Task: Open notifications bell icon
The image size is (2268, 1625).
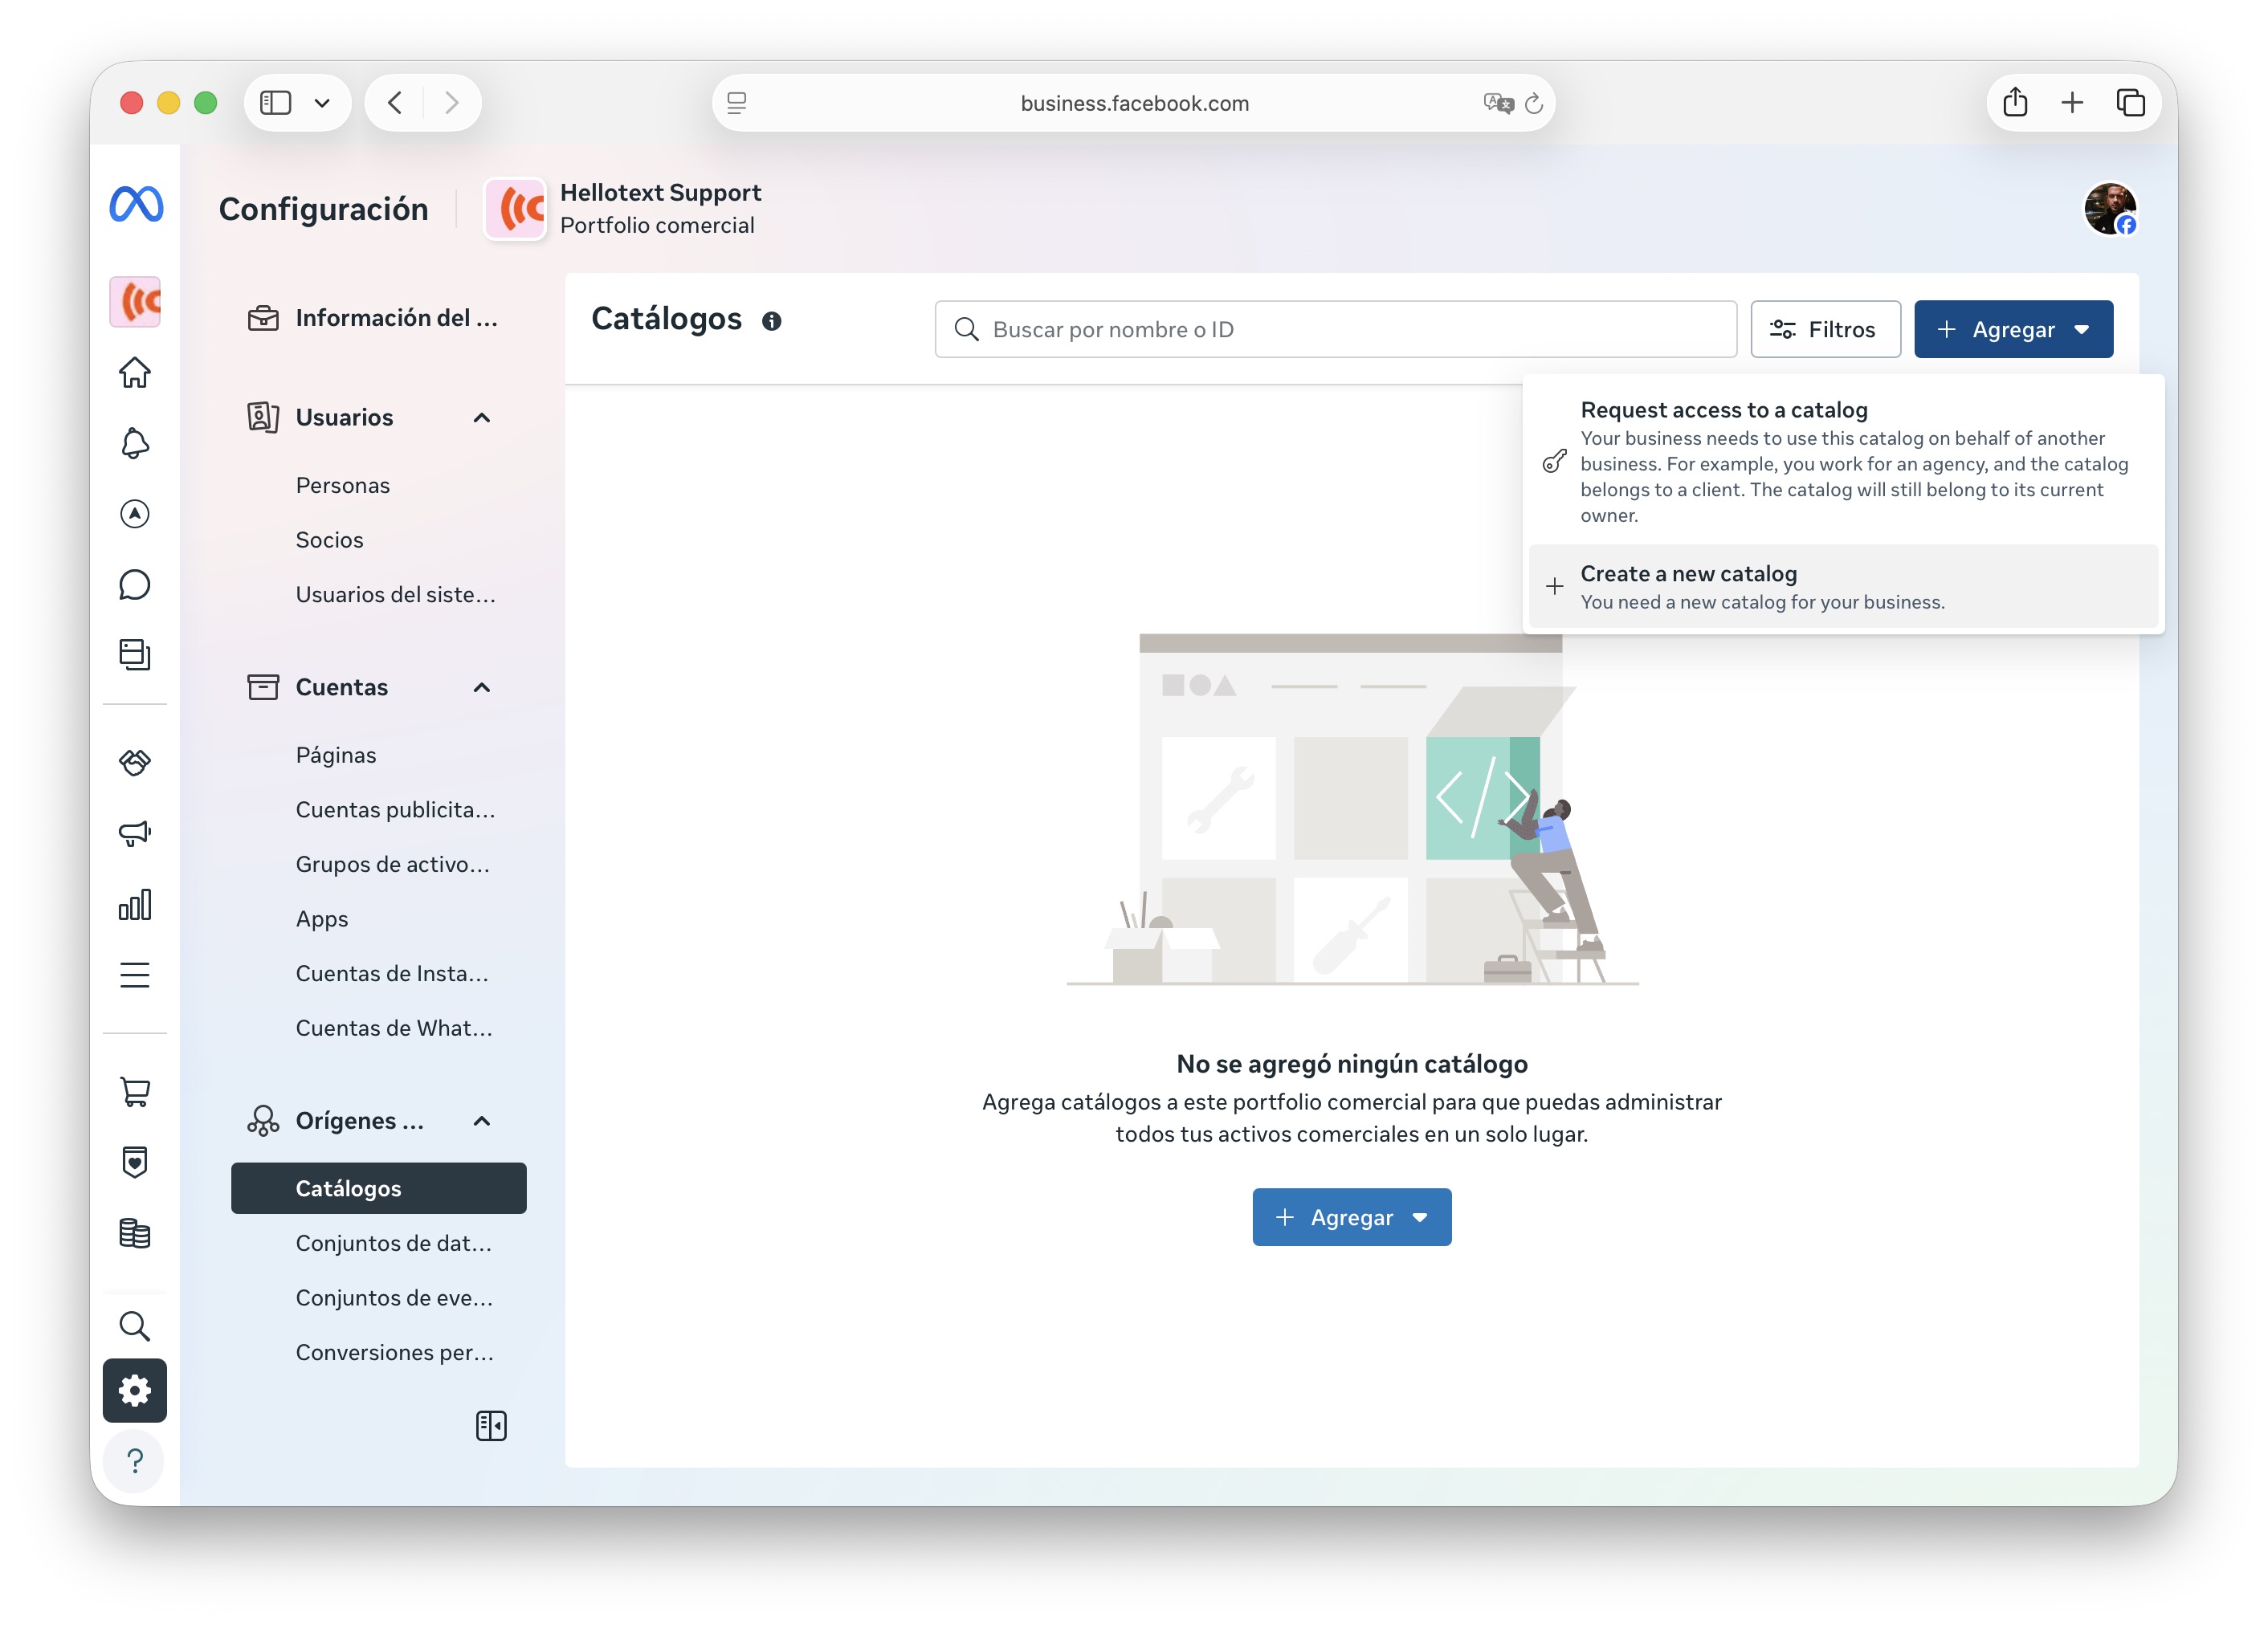Action: pyautogui.click(x=135, y=442)
